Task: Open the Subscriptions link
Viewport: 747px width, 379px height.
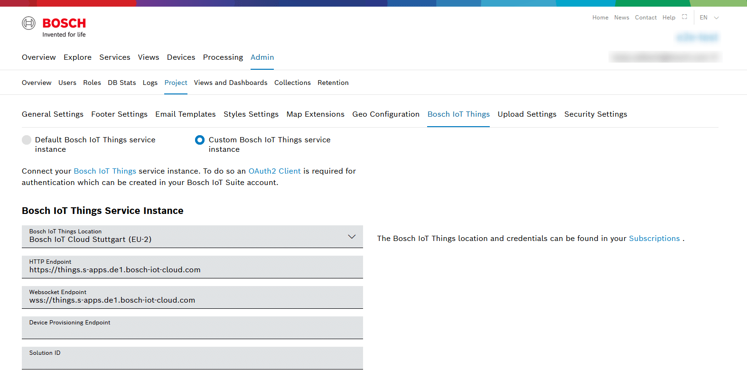Action: coord(654,239)
